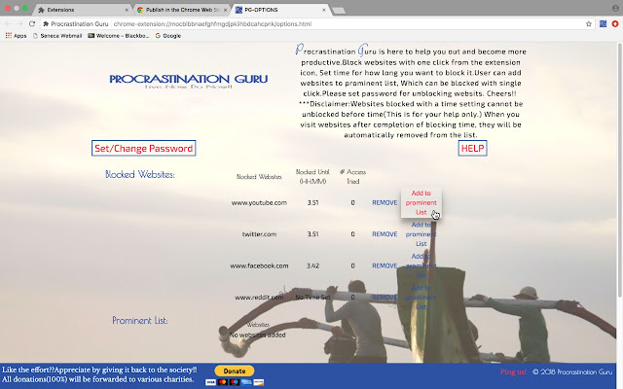Open a new tab with the tab-strip button
Screen dimensions: 623x389
[339, 11]
